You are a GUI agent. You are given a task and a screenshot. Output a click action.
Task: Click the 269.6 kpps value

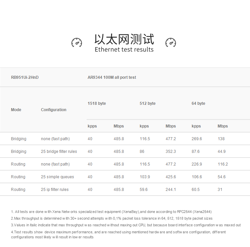197,139
